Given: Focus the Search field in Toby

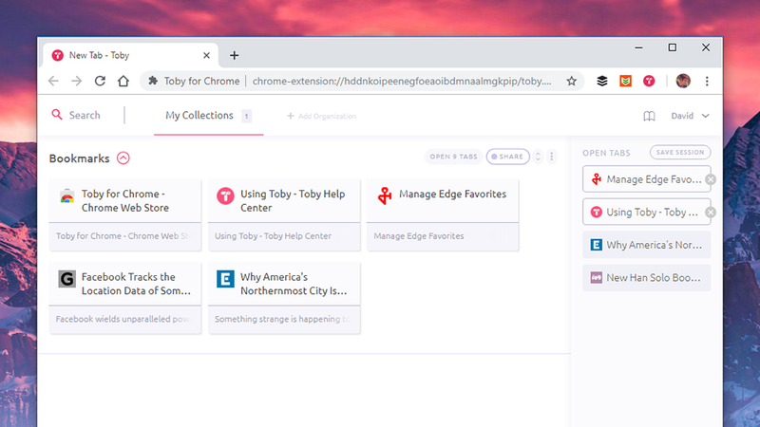Looking at the screenshot, I should pos(85,115).
